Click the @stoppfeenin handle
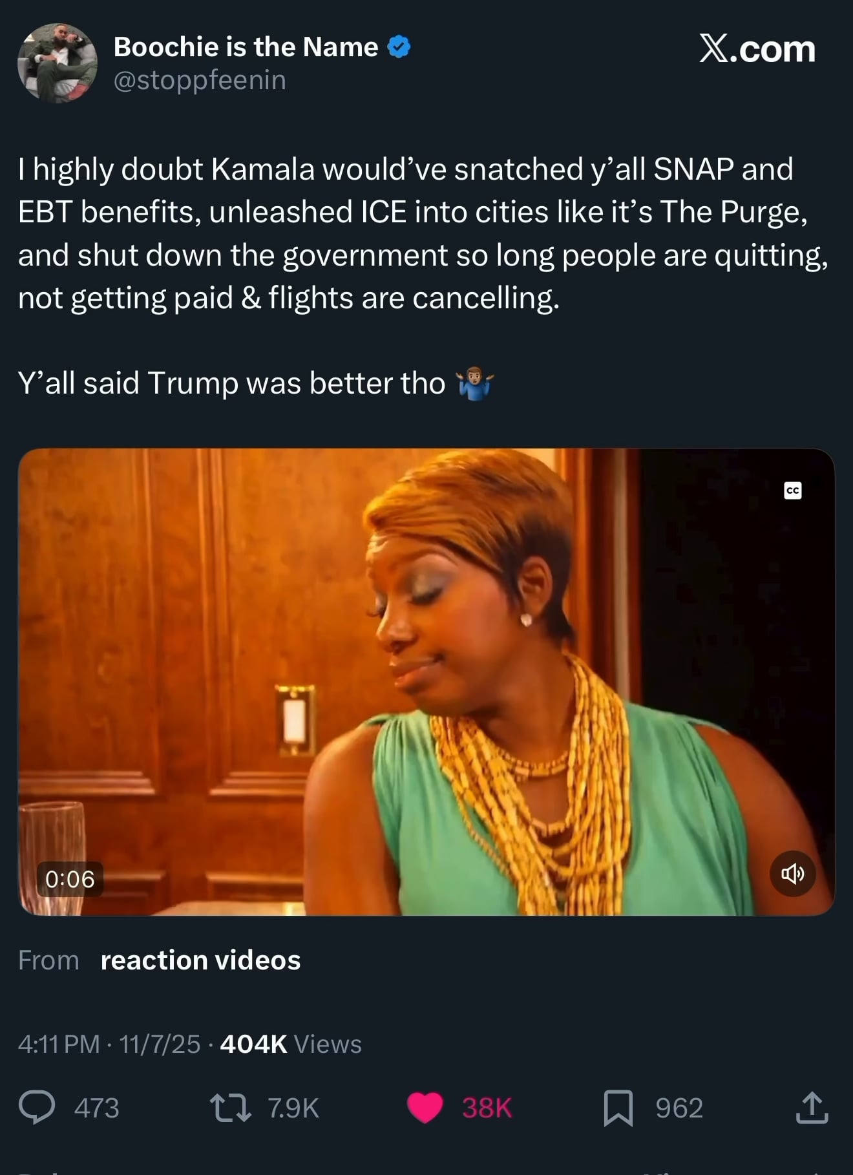 (x=200, y=81)
